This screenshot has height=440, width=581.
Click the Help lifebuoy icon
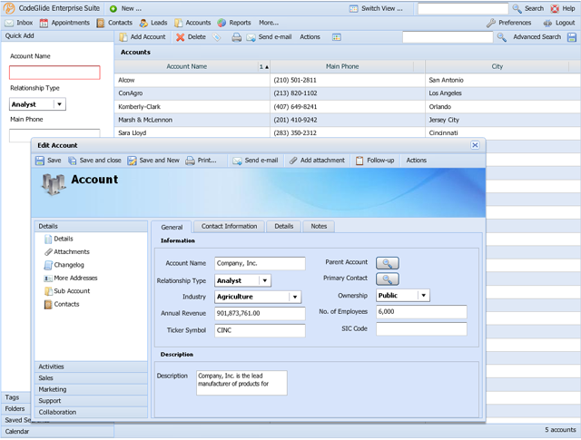tap(555, 8)
